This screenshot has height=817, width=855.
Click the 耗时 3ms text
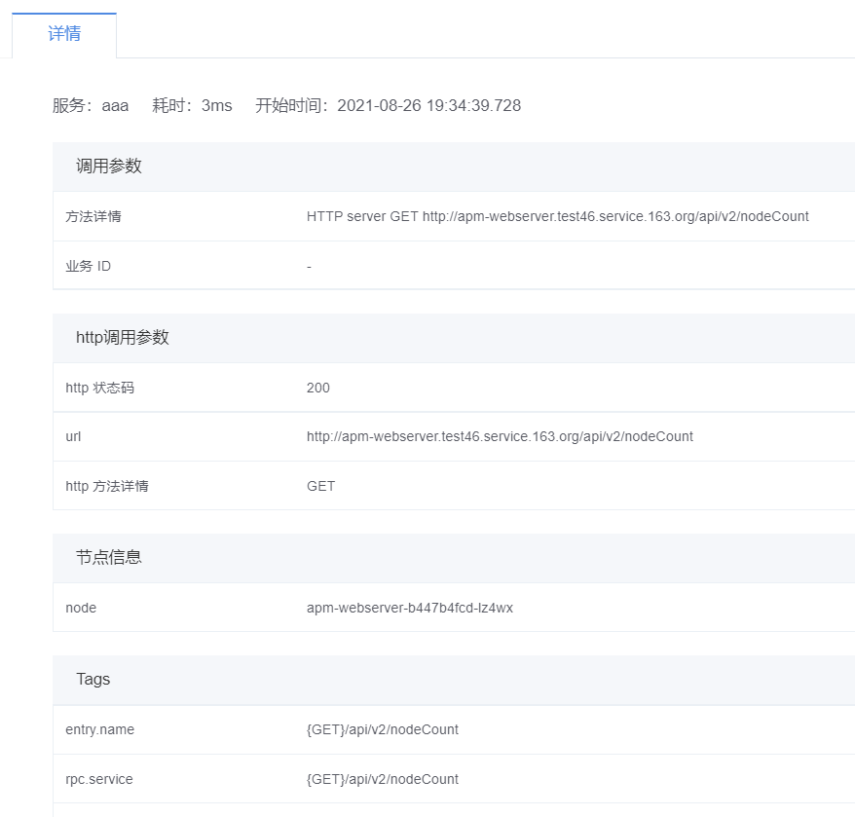pyautogui.click(x=192, y=106)
